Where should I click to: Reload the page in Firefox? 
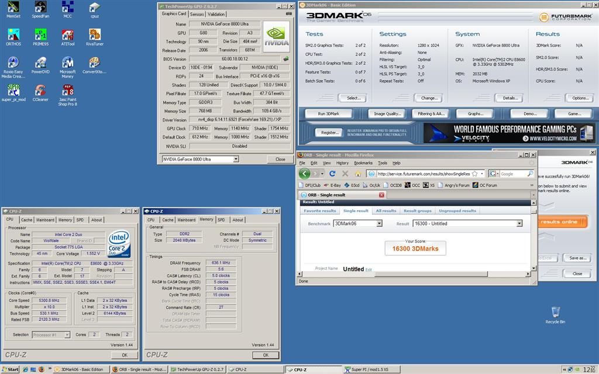pyautogui.click(x=332, y=174)
